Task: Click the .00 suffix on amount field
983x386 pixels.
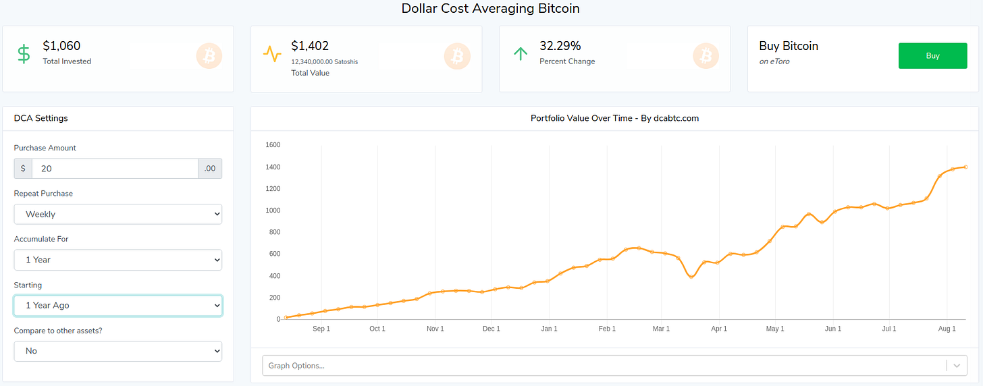Action: point(210,169)
